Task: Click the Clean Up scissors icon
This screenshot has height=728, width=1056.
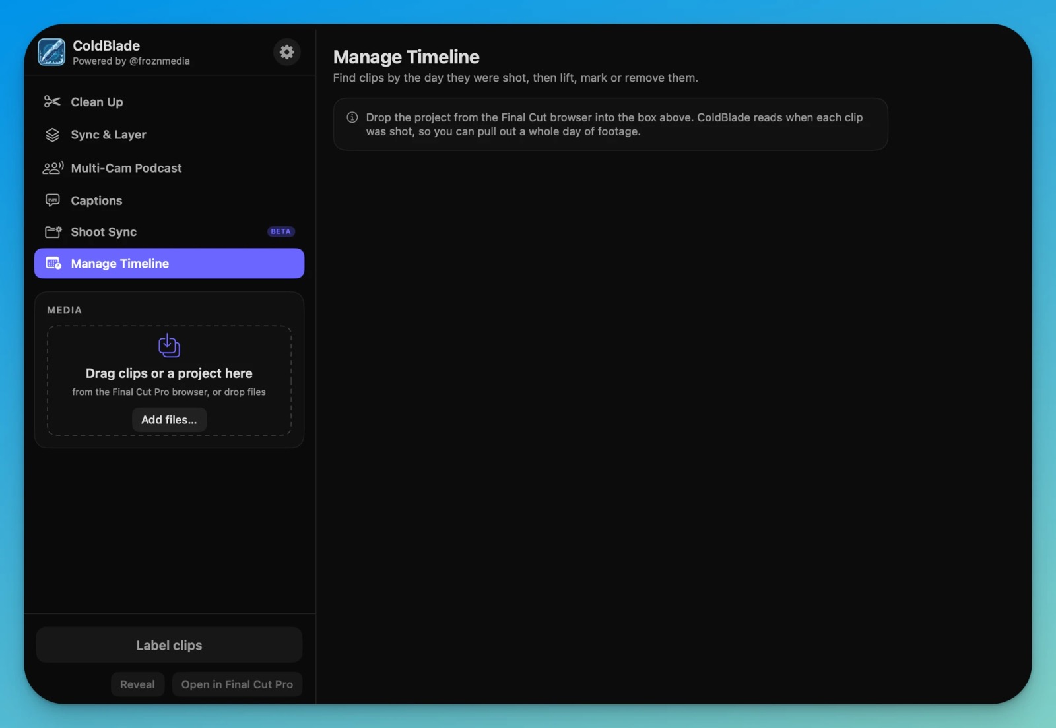Action: pyautogui.click(x=52, y=102)
